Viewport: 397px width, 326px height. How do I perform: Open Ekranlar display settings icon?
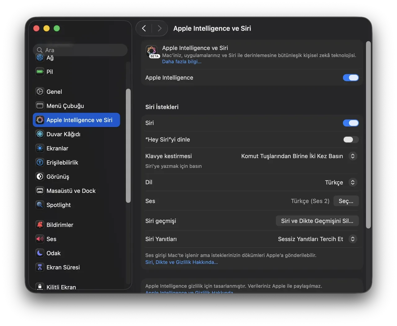40,148
